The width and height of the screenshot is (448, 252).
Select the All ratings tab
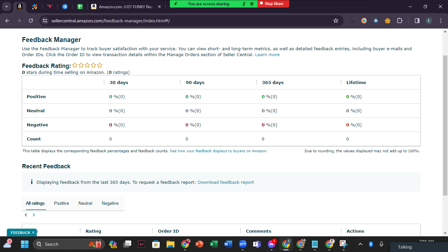[x=35, y=203]
